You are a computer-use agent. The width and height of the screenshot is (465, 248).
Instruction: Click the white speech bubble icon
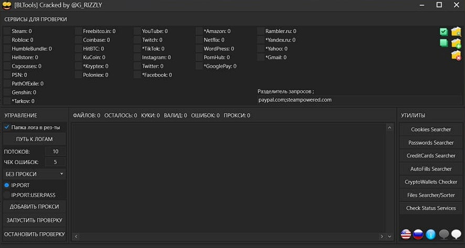[456, 234]
